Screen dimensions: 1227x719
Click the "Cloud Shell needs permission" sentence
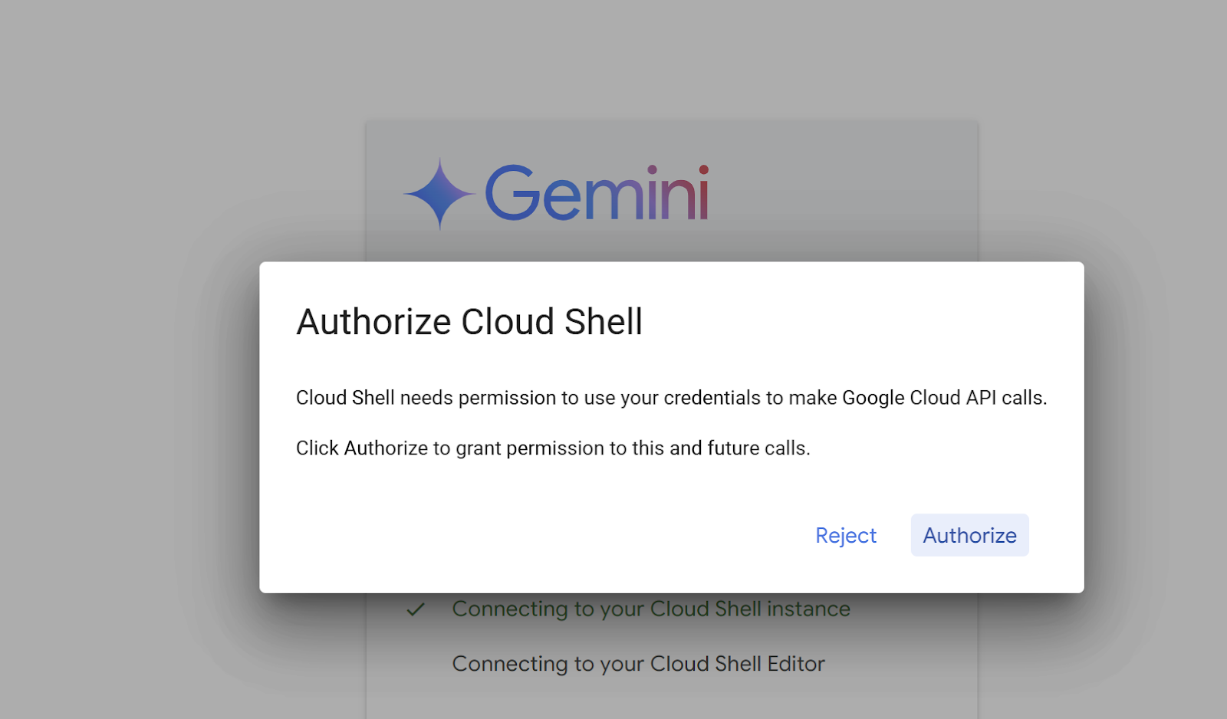tap(672, 398)
